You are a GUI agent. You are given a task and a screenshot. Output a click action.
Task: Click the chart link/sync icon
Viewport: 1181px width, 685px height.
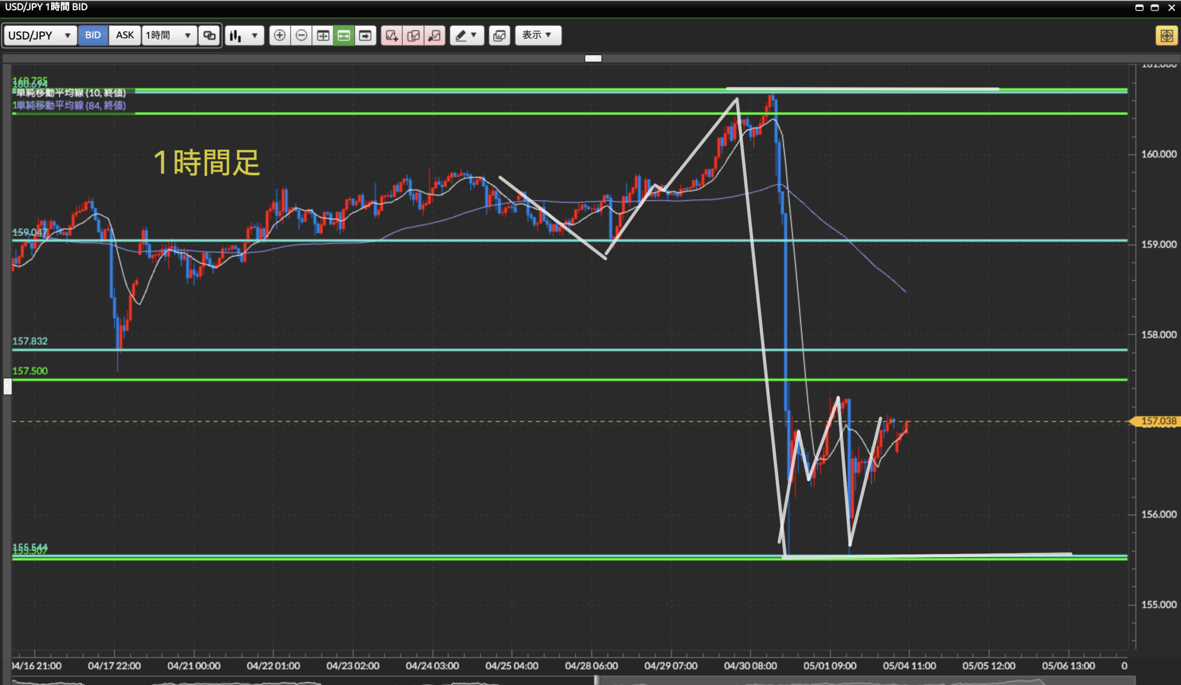click(x=209, y=36)
